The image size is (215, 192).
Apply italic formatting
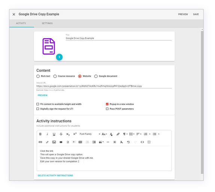click(47, 134)
